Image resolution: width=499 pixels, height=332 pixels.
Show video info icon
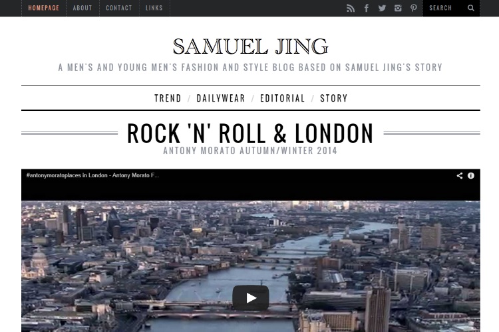[471, 175]
